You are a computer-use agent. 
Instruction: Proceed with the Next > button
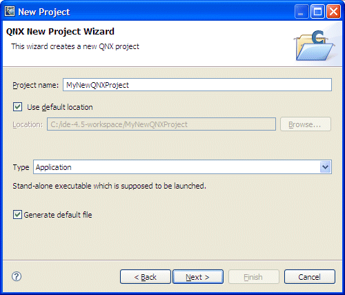tap(198, 277)
